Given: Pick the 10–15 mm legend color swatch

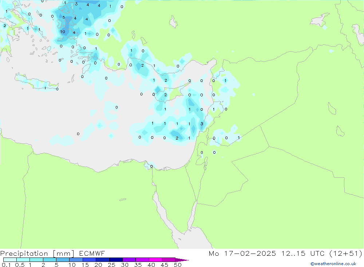Looking at the screenshot, I should (x=76, y=260).
